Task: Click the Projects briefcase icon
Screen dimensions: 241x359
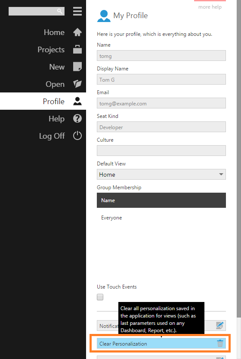Action: [x=77, y=49]
